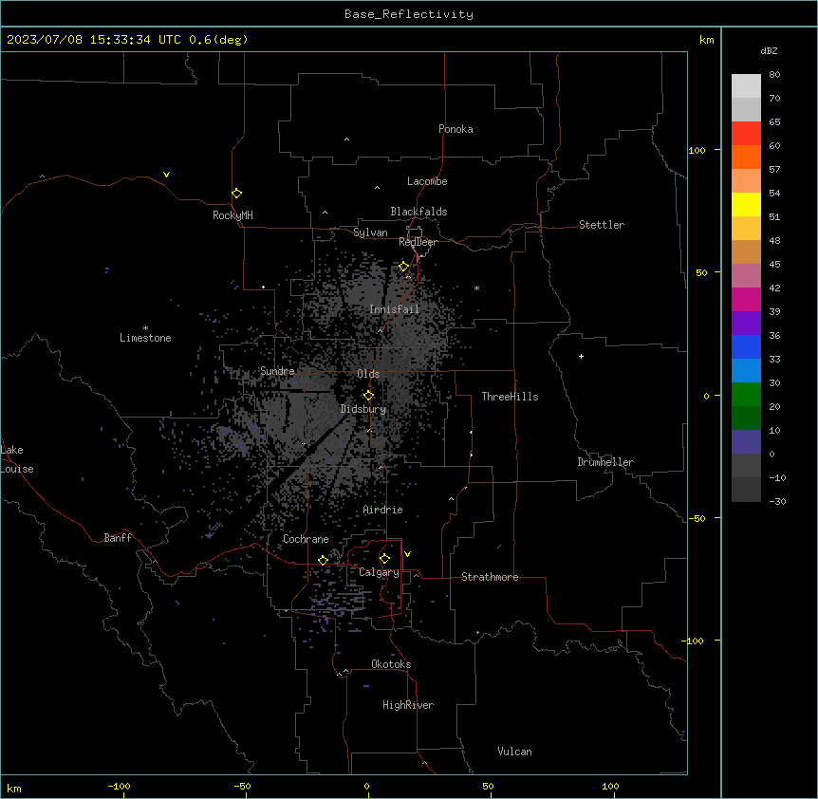Select the Sundre label
The height and width of the screenshot is (799, 818).
tap(277, 371)
